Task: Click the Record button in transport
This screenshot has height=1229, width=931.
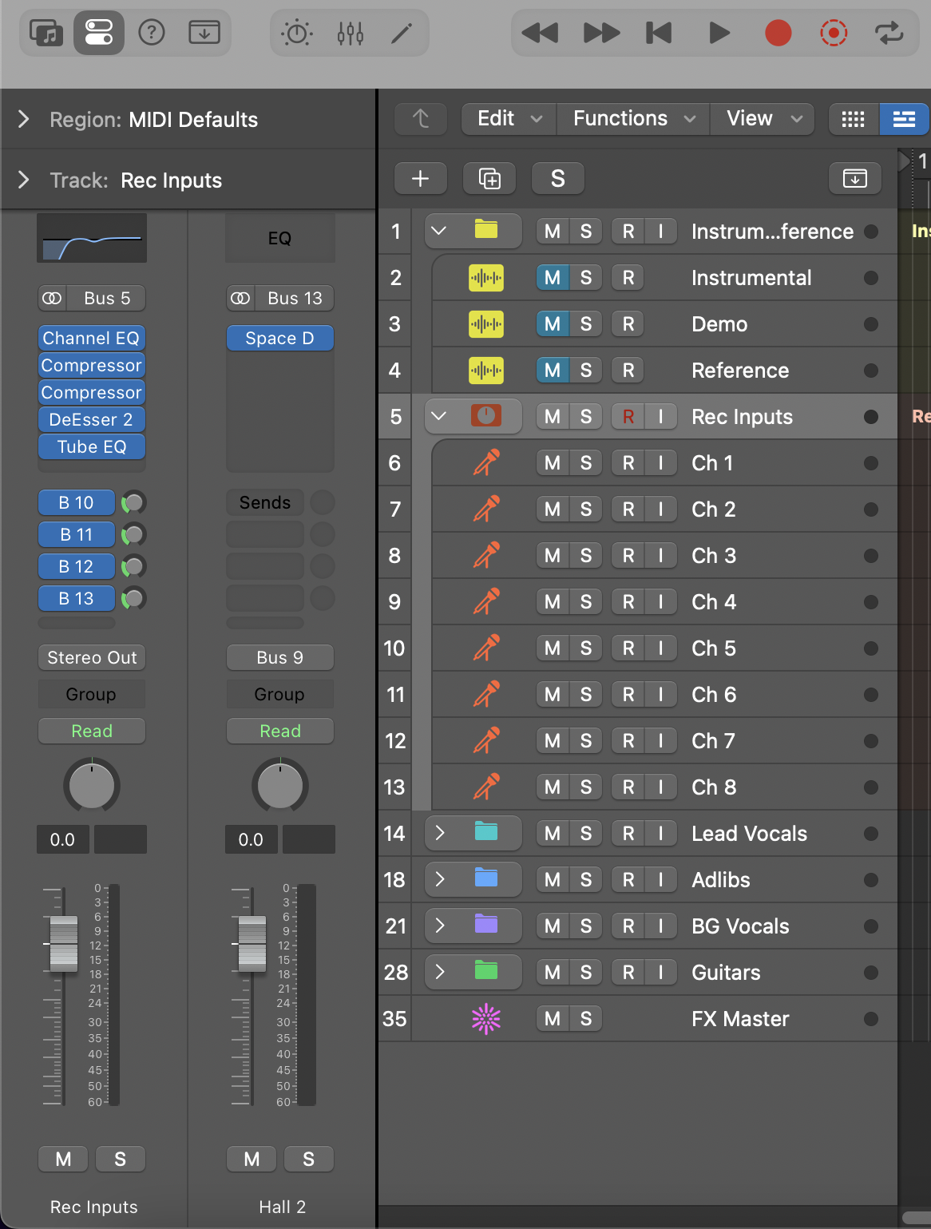Action: [x=778, y=33]
